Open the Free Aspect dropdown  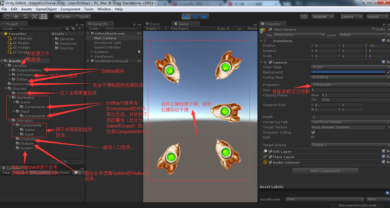(192, 29)
